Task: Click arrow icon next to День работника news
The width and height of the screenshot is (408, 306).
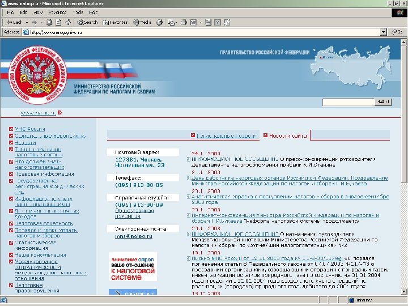Action: point(189,178)
